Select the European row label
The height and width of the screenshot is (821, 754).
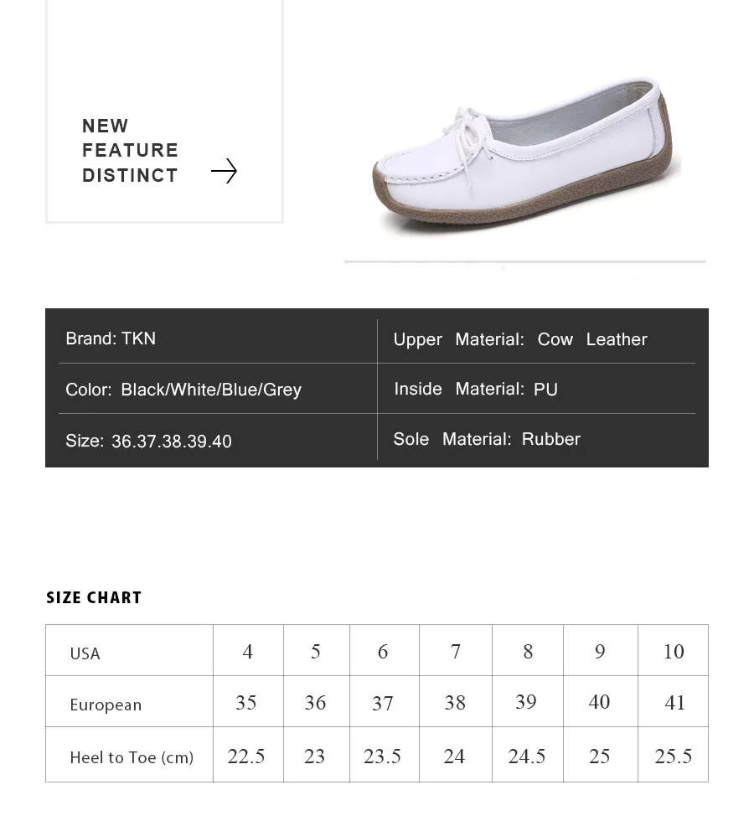click(x=106, y=705)
